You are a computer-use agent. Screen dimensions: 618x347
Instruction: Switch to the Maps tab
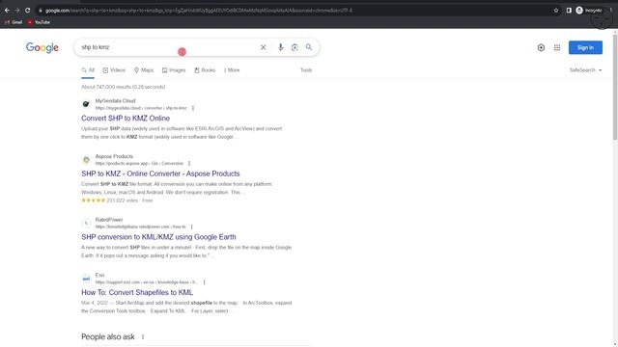(144, 70)
